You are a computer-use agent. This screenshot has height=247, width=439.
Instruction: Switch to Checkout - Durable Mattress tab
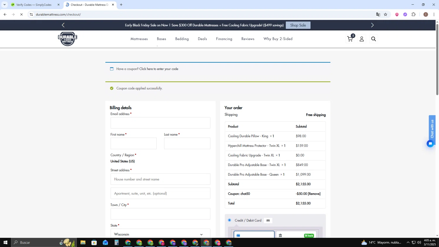pyautogui.click(x=89, y=5)
